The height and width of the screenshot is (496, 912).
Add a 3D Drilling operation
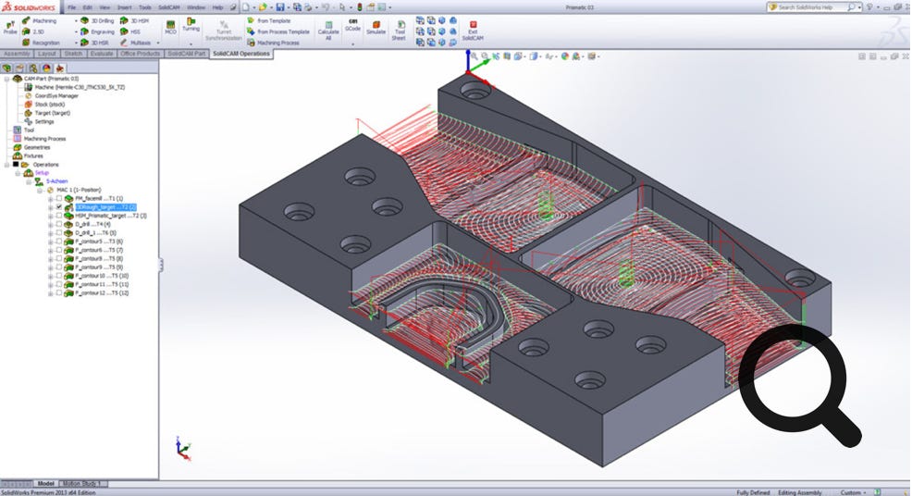pyautogui.click(x=97, y=21)
